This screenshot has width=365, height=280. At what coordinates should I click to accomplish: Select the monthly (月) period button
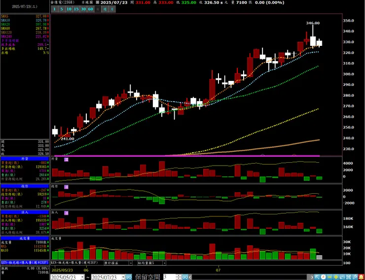112,9
